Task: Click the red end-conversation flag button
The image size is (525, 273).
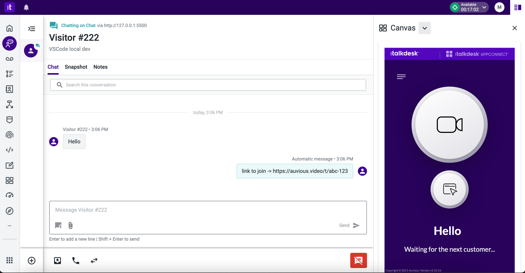Action: coord(358,260)
